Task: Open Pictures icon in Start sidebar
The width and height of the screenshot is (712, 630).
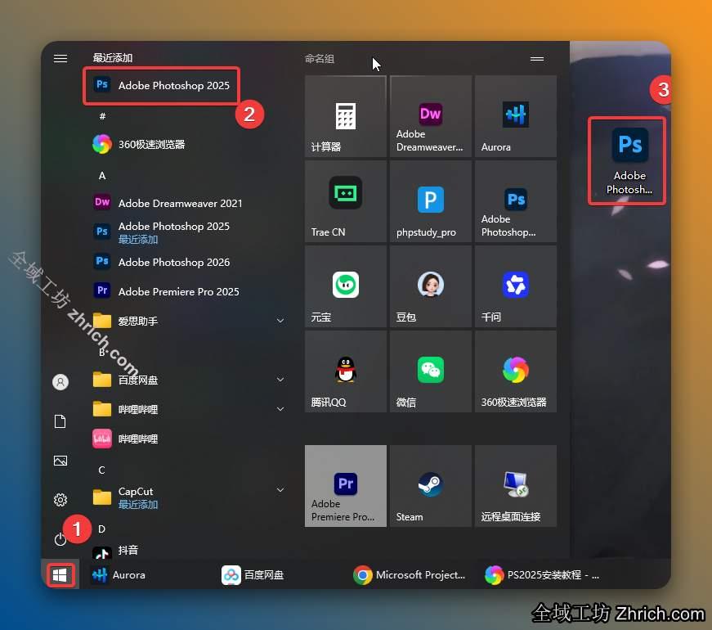Action: coord(60,461)
